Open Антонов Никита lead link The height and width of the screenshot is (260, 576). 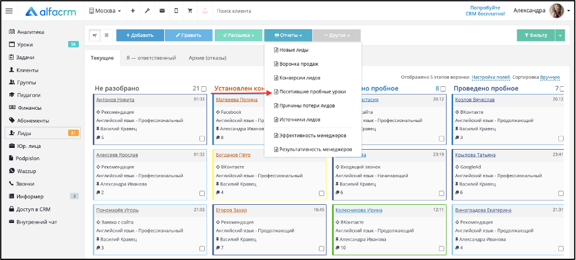pos(115,100)
